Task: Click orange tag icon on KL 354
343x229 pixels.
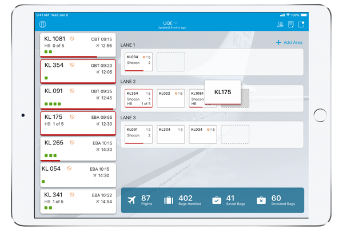Action: pos(72,65)
